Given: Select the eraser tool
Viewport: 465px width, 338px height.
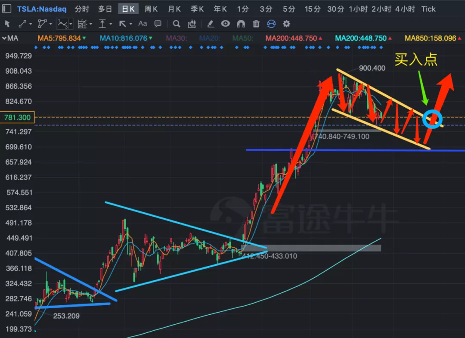Looking at the screenshot, I should (211, 24).
